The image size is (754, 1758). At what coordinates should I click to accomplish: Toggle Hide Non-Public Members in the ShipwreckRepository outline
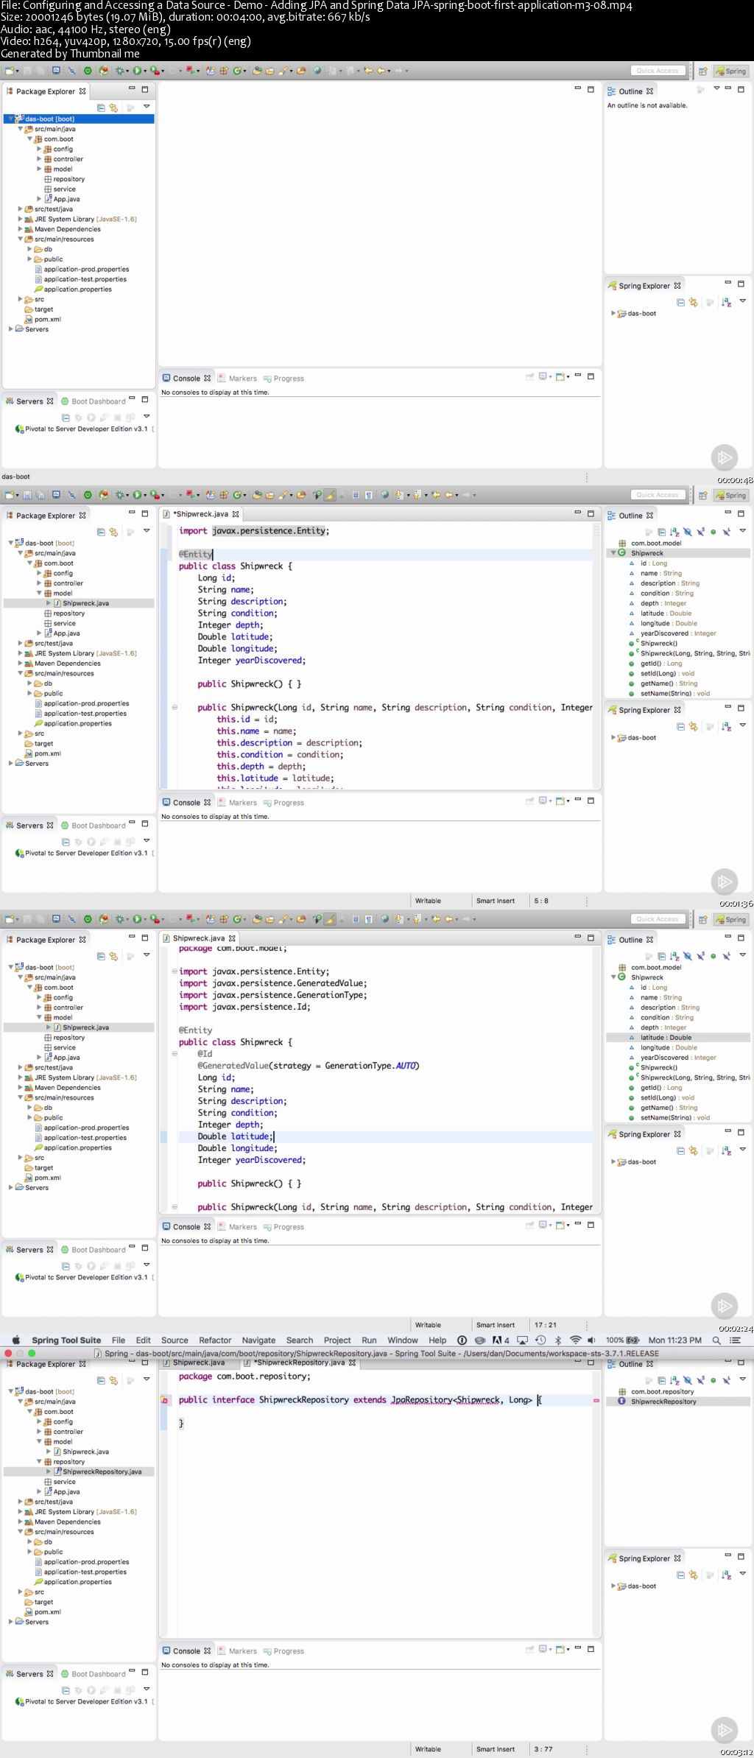coord(713,1380)
